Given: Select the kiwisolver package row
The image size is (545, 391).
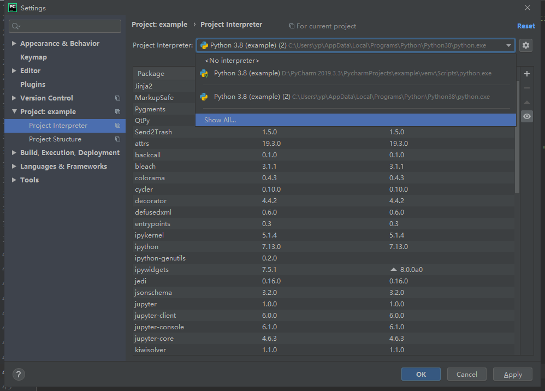Looking at the screenshot, I should coord(324,349).
